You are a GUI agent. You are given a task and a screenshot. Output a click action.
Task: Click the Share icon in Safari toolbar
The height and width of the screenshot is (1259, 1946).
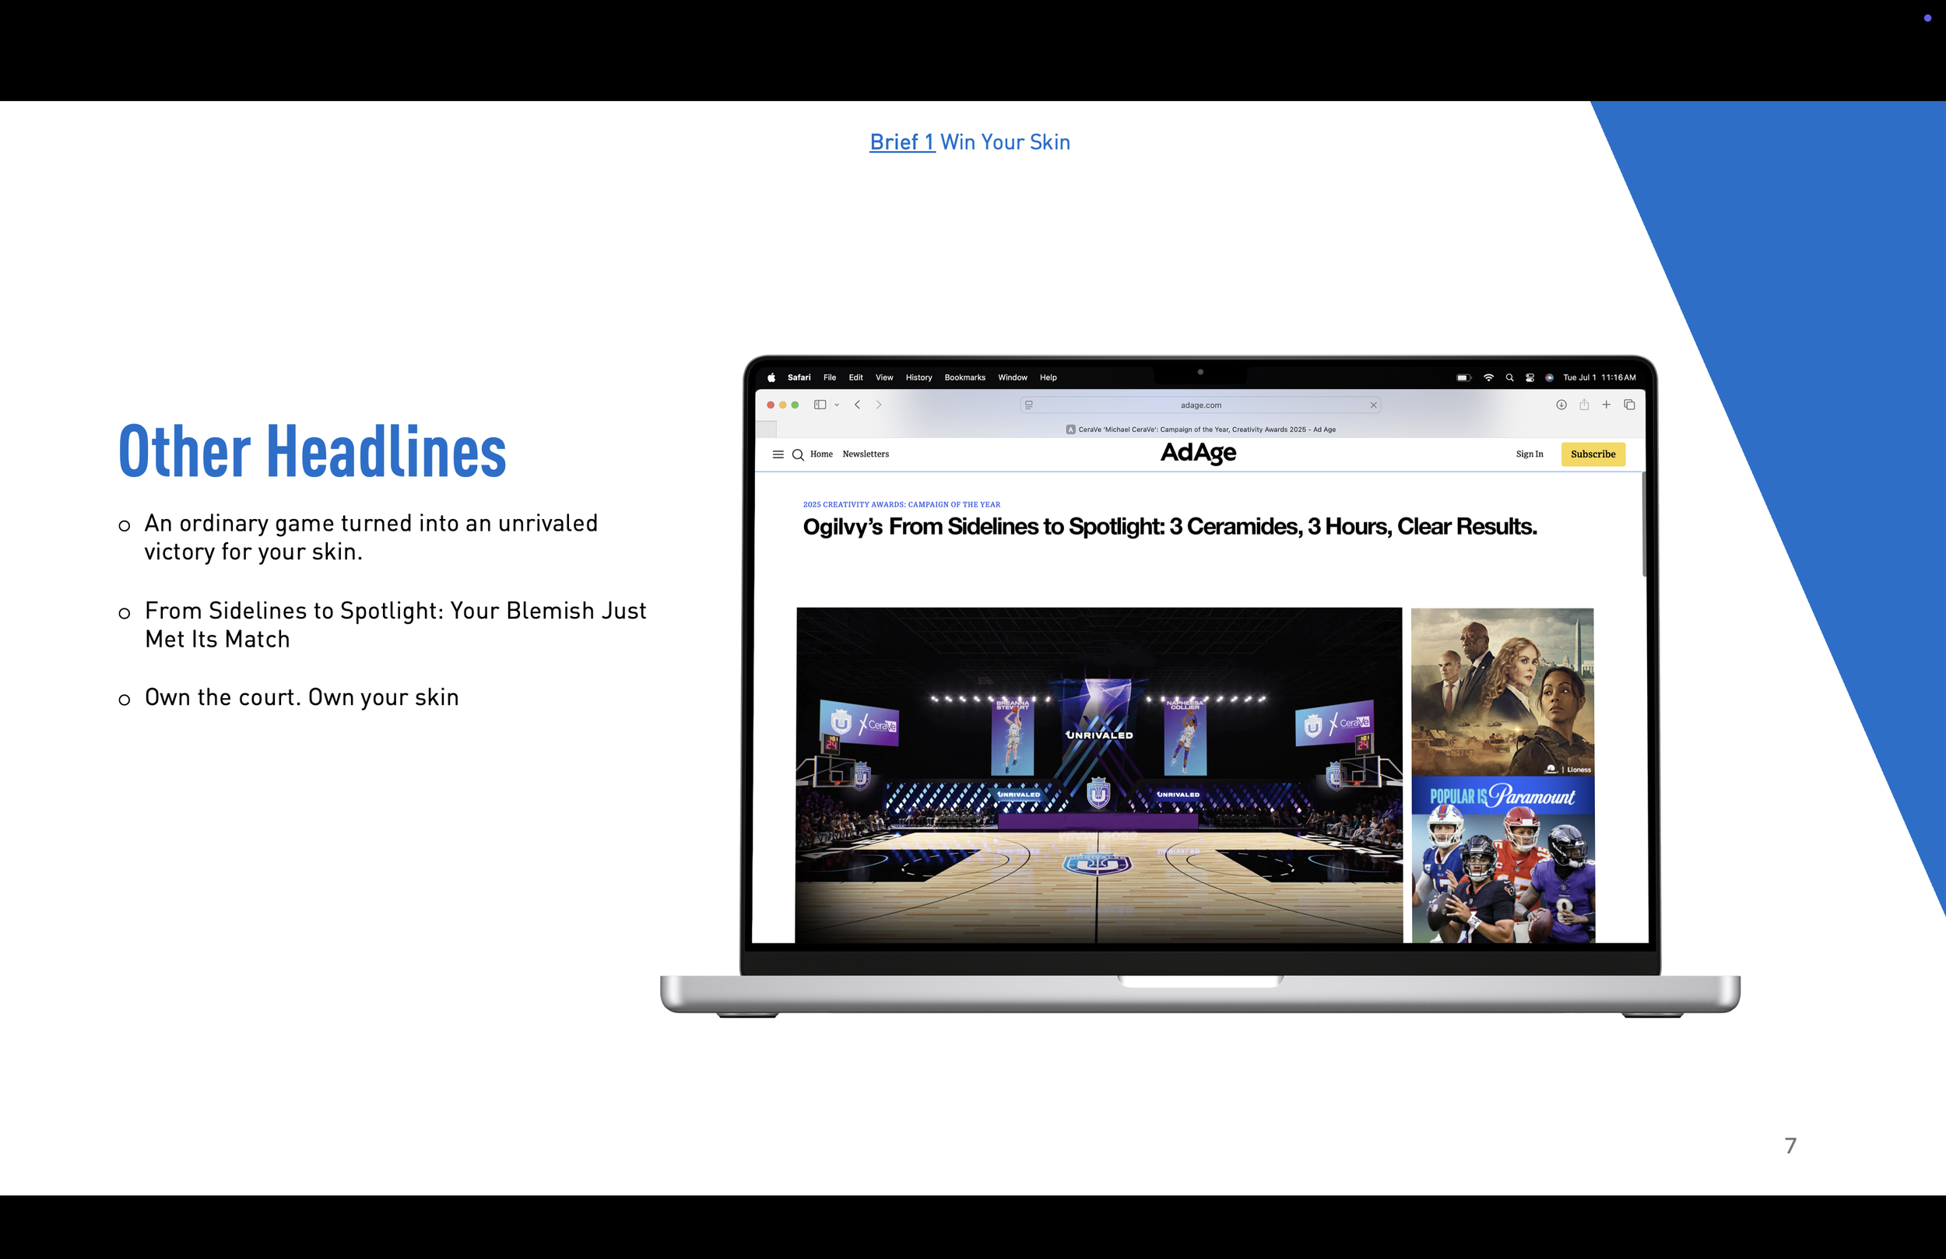tap(1584, 405)
